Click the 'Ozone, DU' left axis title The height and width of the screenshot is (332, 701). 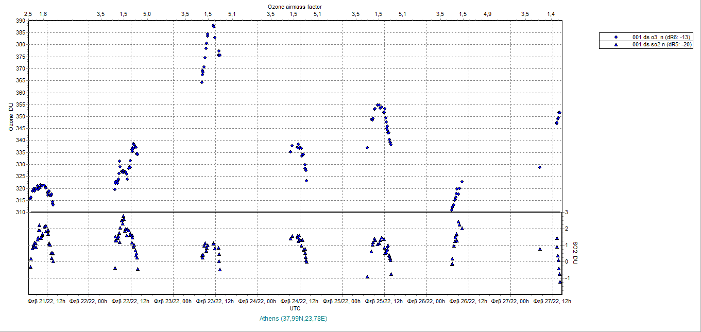[x=10, y=117]
